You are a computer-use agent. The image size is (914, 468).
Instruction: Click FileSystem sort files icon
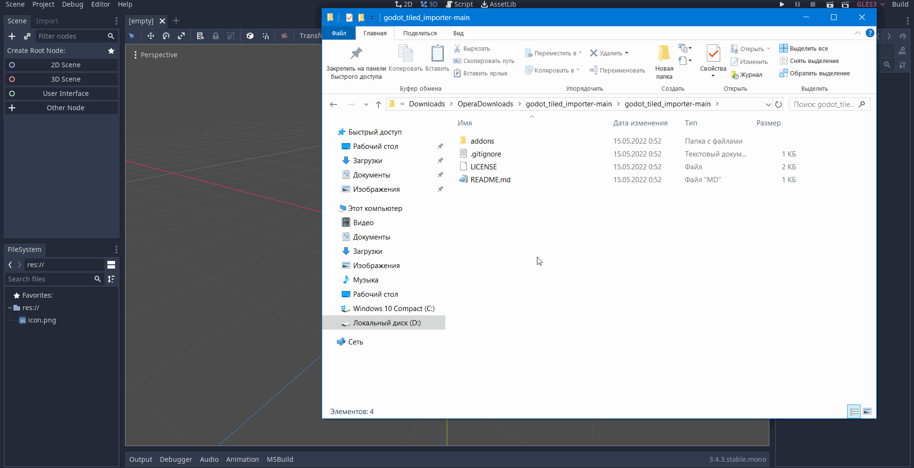[111, 279]
